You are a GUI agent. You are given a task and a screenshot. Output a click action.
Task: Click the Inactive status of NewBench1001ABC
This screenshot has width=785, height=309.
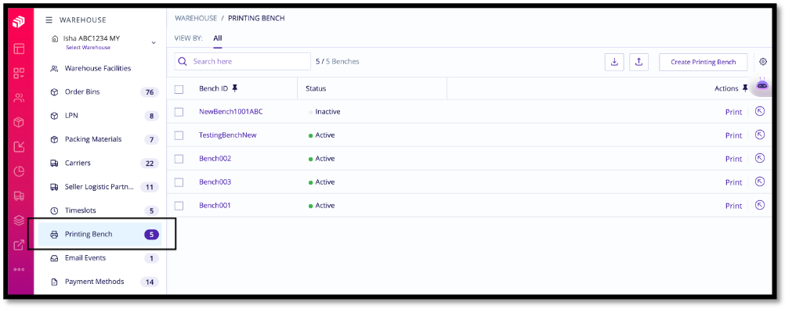(327, 112)
